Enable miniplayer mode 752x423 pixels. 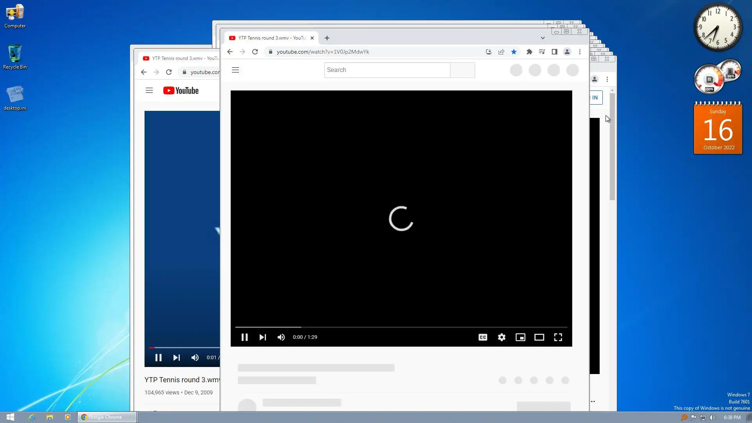pyautogui.click(x=520, y=337)
